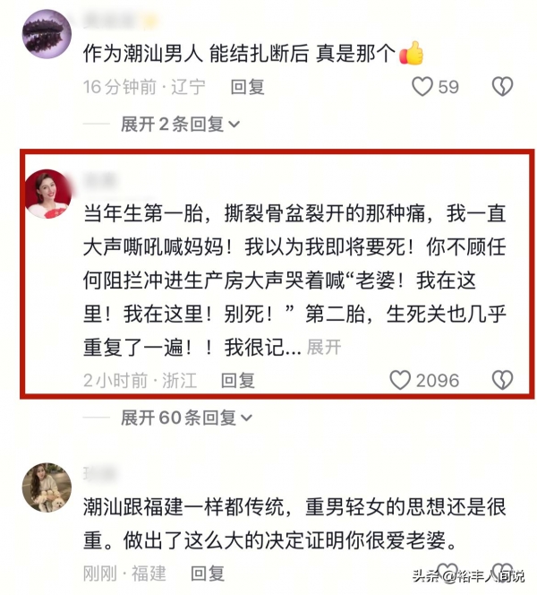Like the 福建 comment about 重男轻女

(x=447, y=572)
